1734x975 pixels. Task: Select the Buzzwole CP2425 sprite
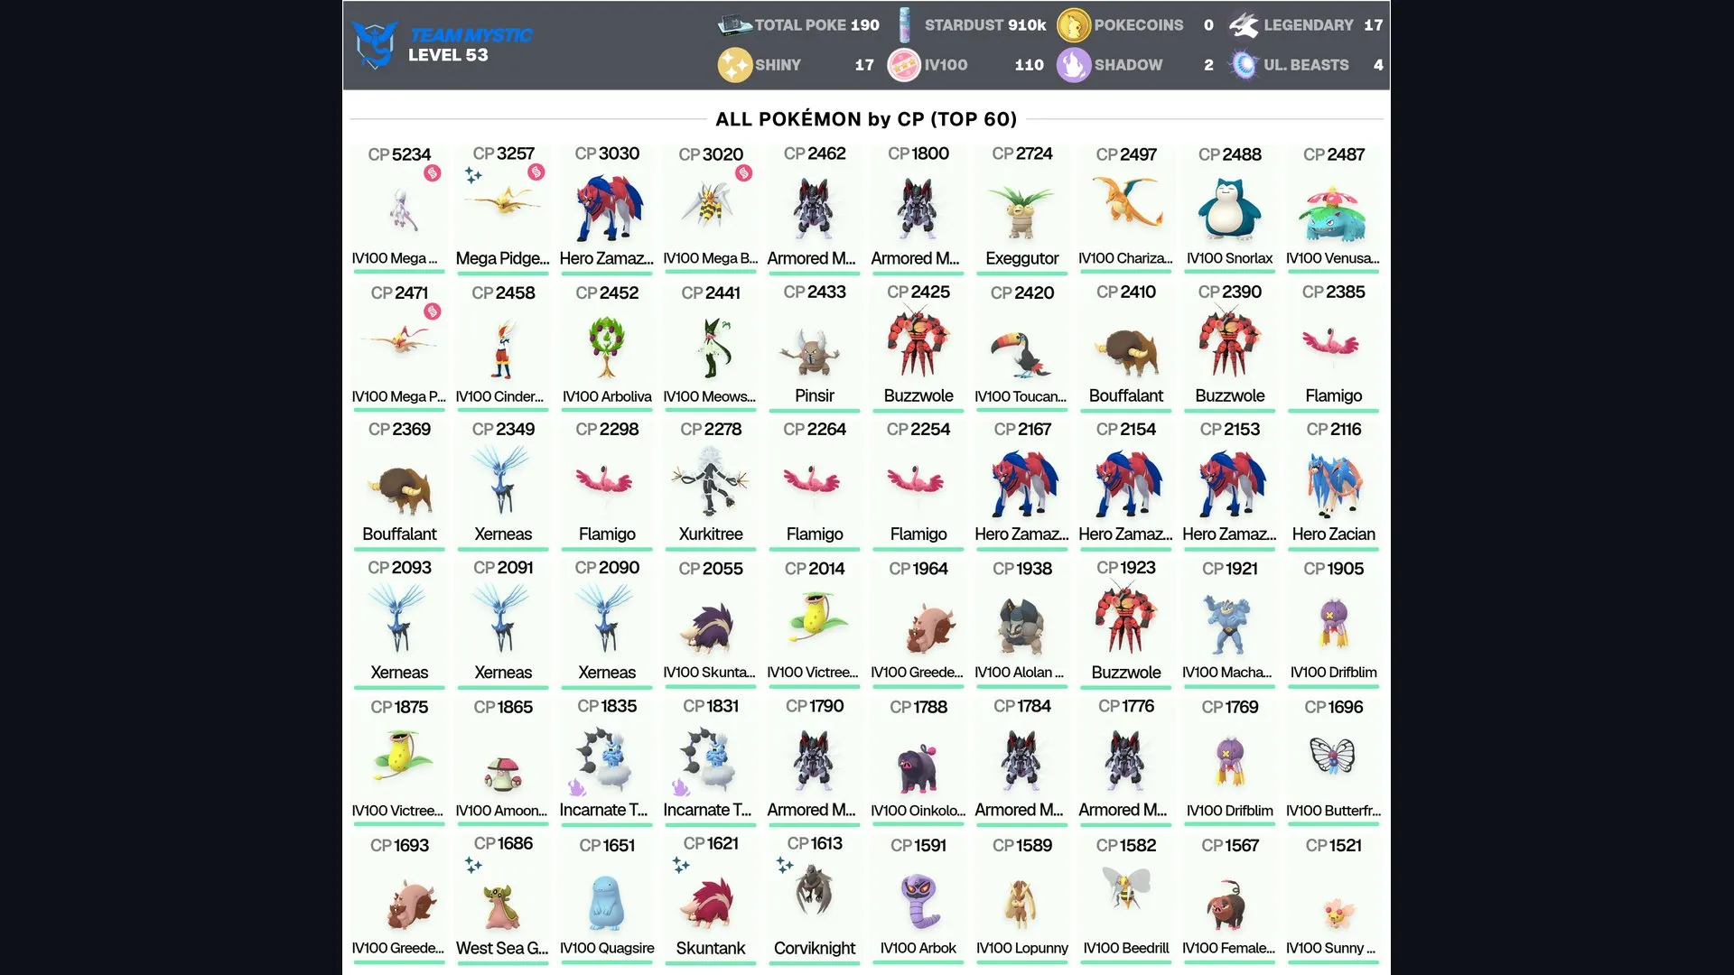click(918, 343)
